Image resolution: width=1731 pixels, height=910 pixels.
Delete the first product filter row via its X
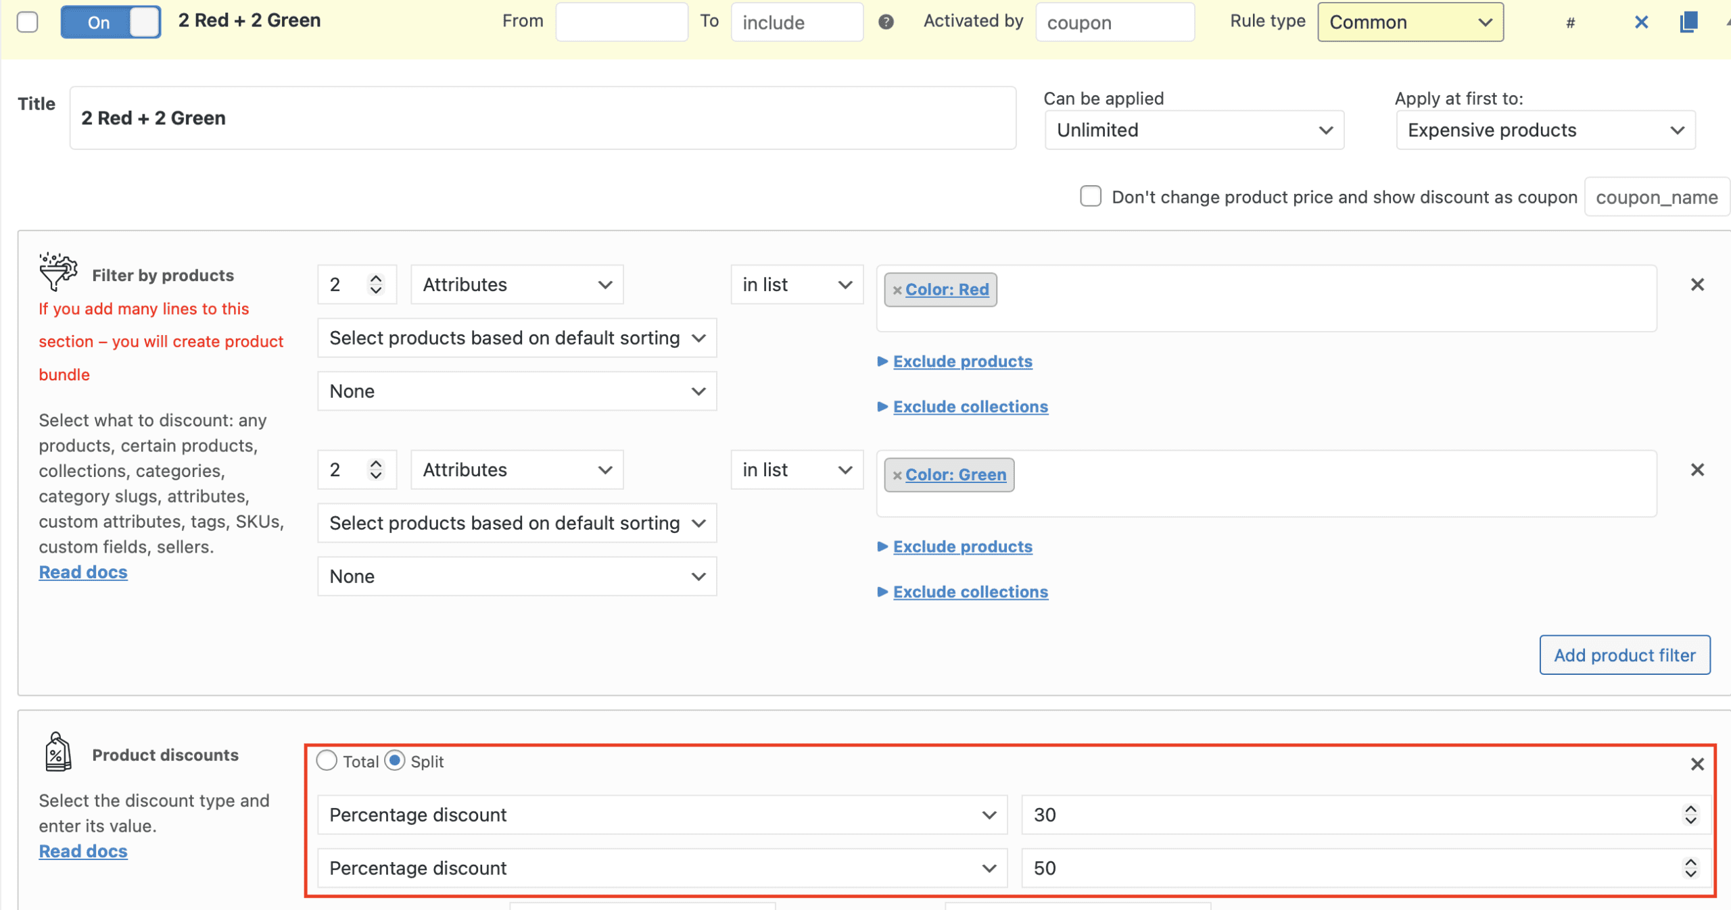tap(1697, 284)
